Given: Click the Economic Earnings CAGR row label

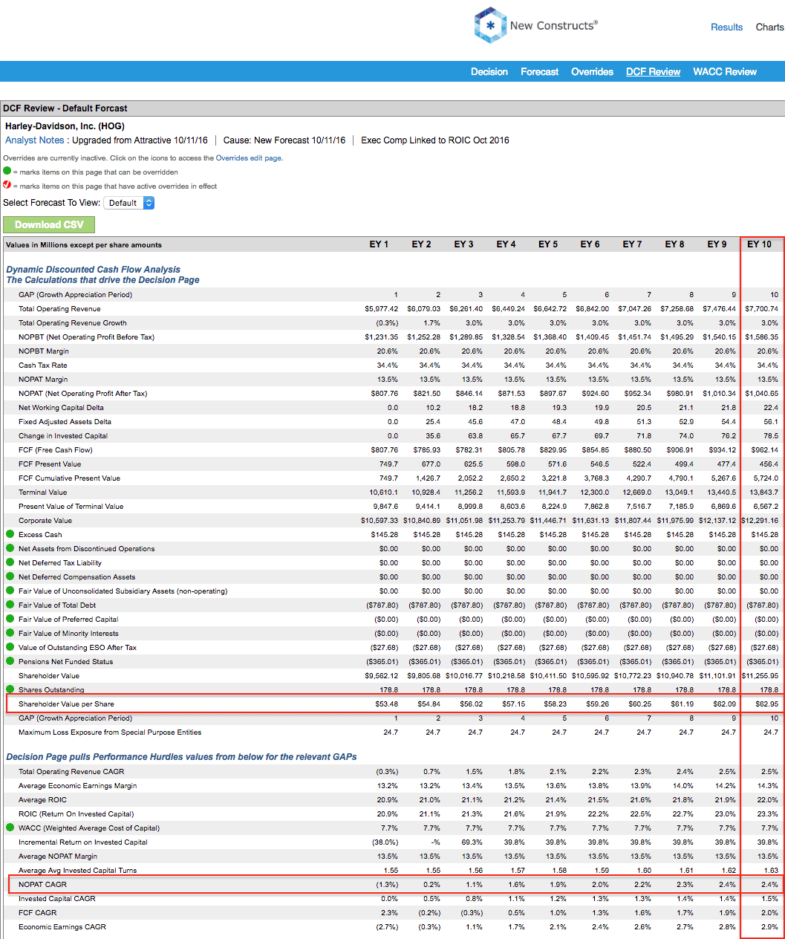Looking at the screenshot, I should 62,927.
